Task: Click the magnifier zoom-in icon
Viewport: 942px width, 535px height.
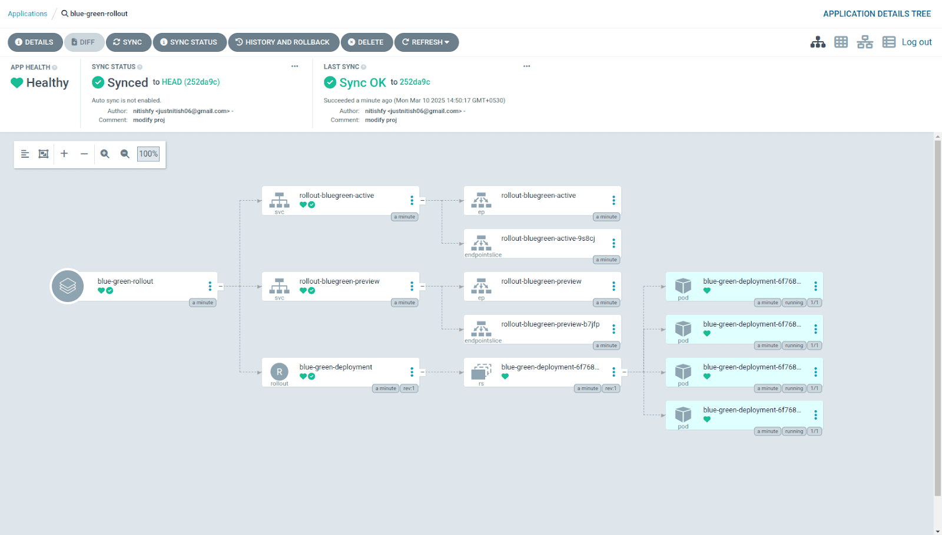Action: (x=105, y=154)
